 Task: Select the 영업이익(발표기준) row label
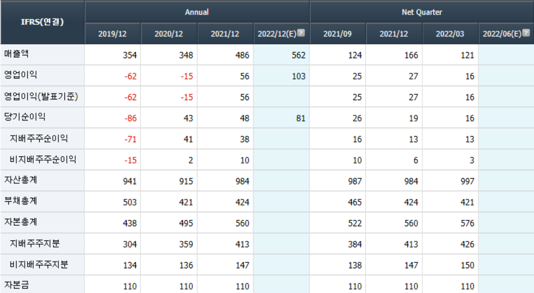coord(41,96)
